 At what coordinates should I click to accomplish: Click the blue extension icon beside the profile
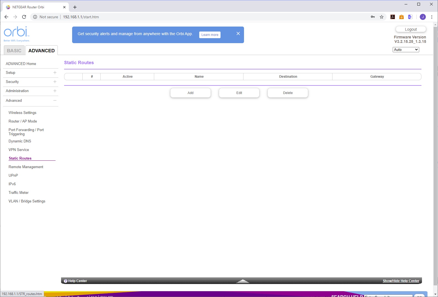(x=410, y=17)
